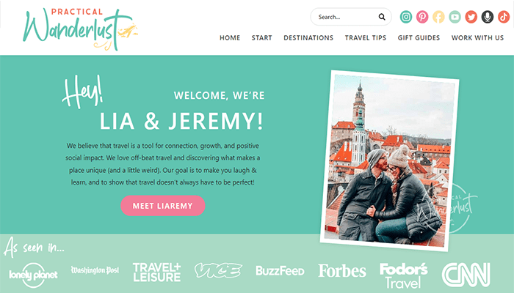Screen dimensions: 514x293
Task: Click the Forbes logo
Action: pos(342,271)
